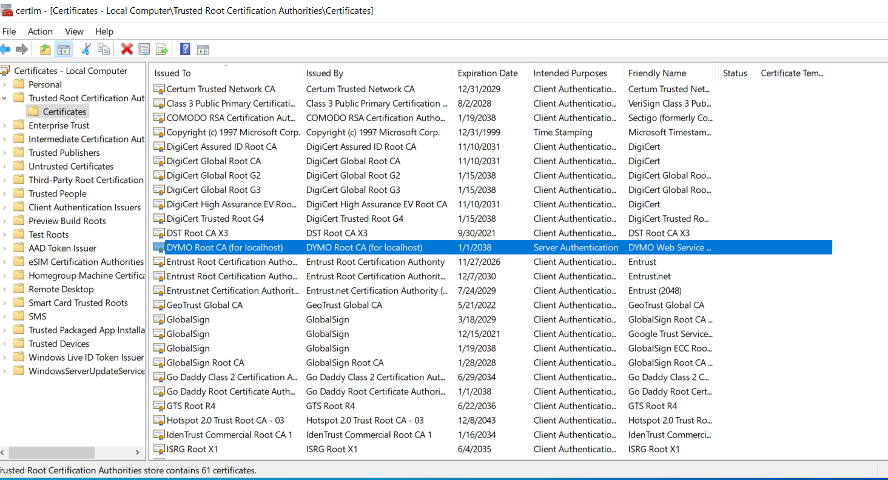Click the Export List toolbar icon
Image resolution: width=888 pixels, height=480 pixels.
[161, 50]
